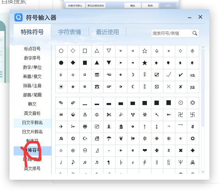Insert the heavy black heart symbol
The height and width of the screenshot is (191, 219).
click(145, 150)
